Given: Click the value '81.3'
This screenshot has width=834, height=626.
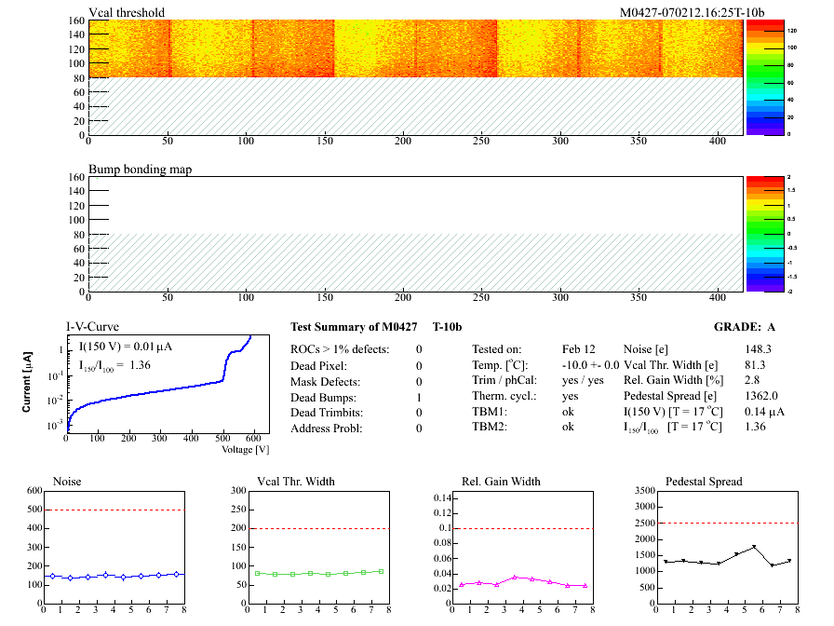Looking at the screenshot, I should click(x=755, y=365).
